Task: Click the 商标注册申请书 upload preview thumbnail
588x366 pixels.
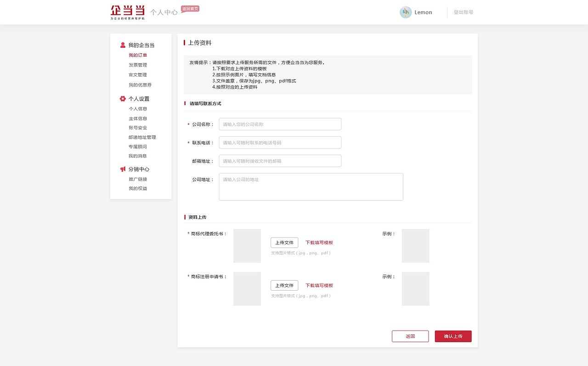Action: (247, 288)
